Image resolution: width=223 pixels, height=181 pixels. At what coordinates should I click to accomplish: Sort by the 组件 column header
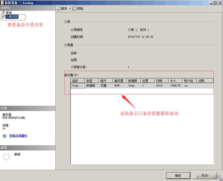[x=106, y=81]
